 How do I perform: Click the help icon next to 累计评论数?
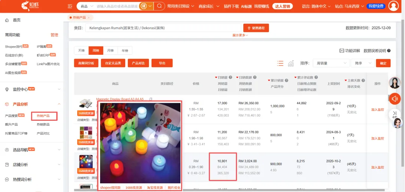pyautogui.click(x=316, y=77)
